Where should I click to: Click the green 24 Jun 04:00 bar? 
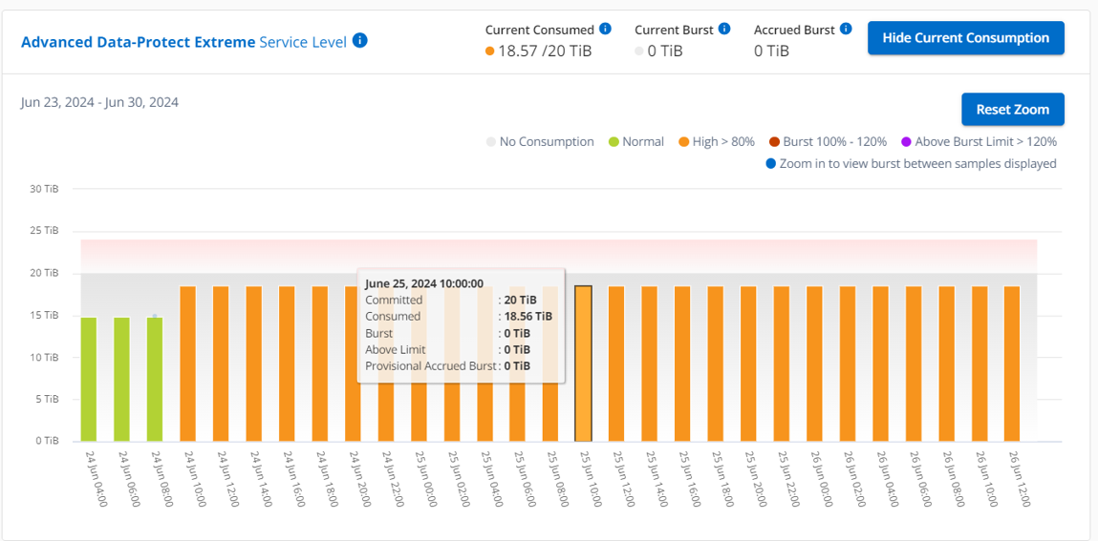click(x=89, y=379)
